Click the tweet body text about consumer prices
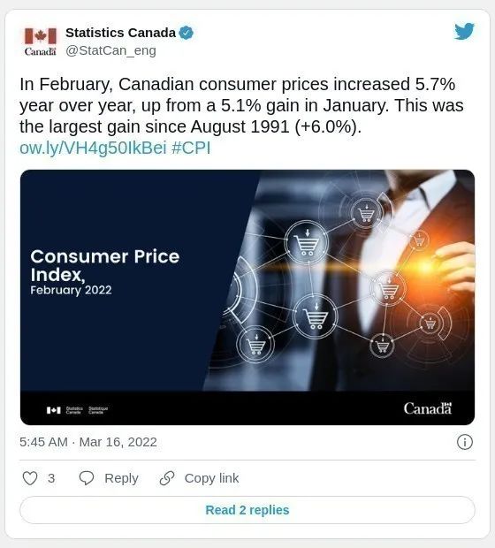 pos(241,105)
